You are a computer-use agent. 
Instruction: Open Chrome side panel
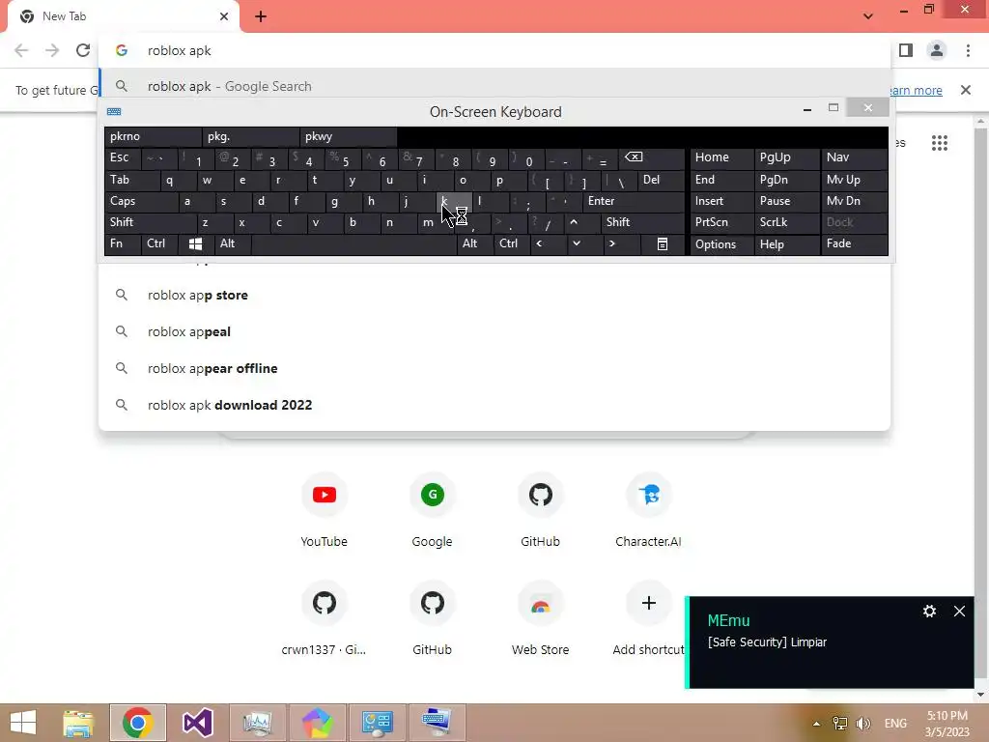coord(906,50)
